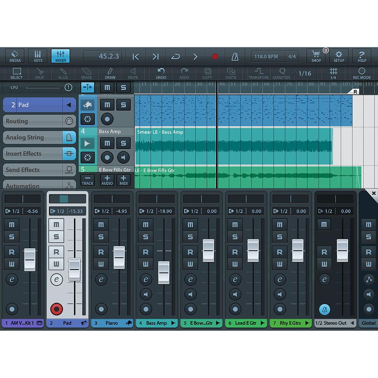Disarm record on Pad mixer channel
378x378 pixels.
pyautogui.click(x=57, y=309)
